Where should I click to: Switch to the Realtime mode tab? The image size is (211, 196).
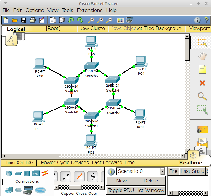coord(191,163)
